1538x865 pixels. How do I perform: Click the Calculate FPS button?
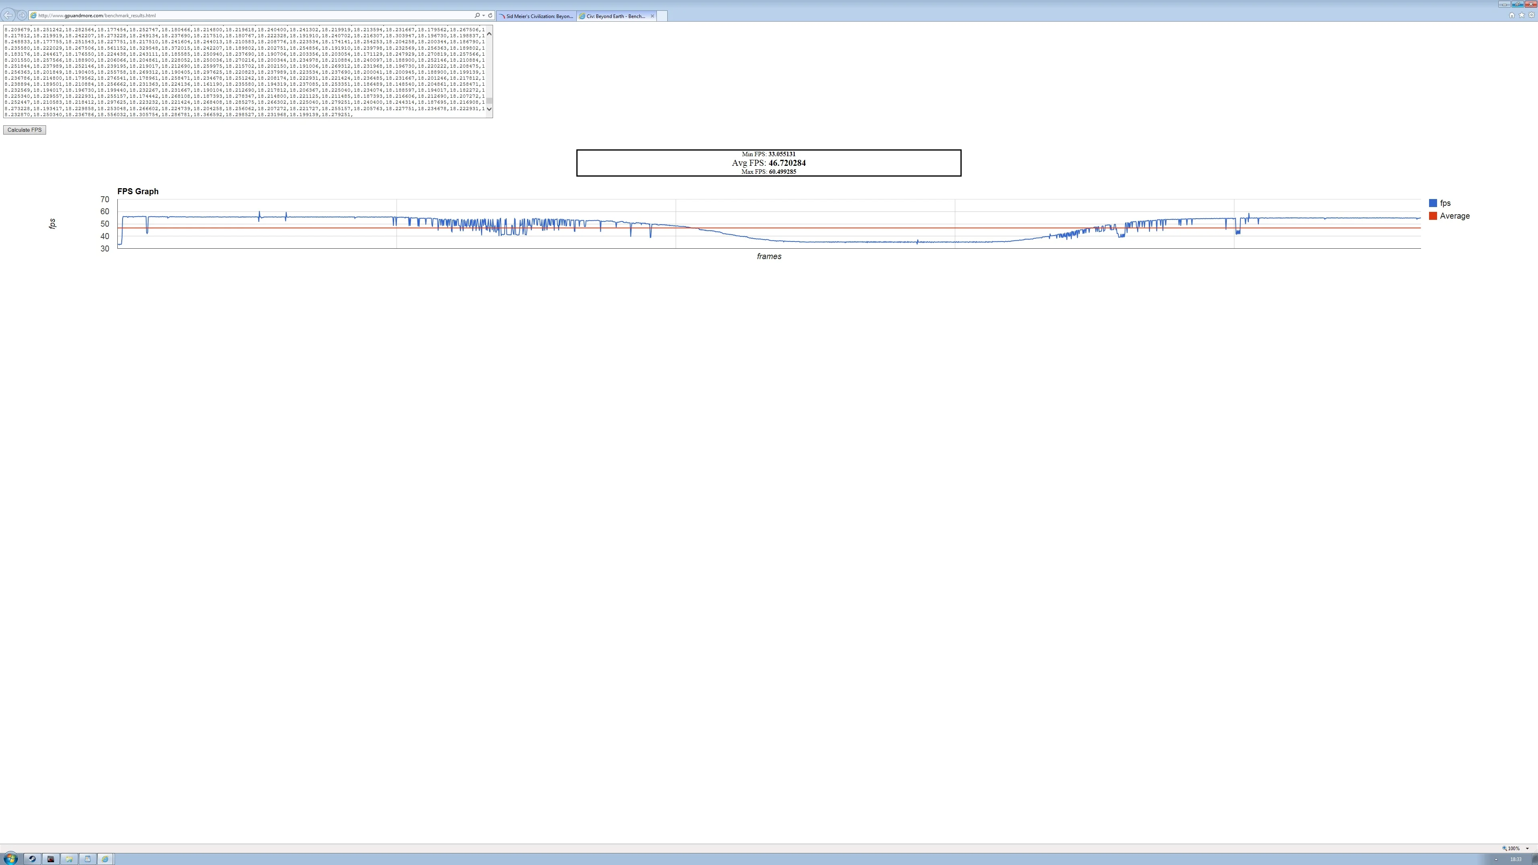(24, 130)
